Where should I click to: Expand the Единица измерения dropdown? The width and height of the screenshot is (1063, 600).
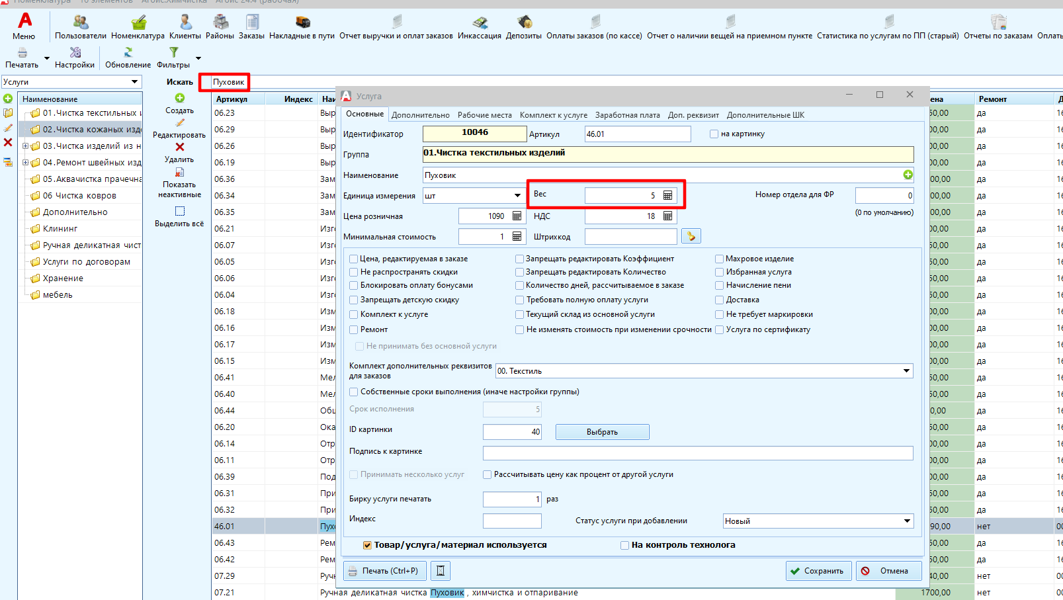517,196
